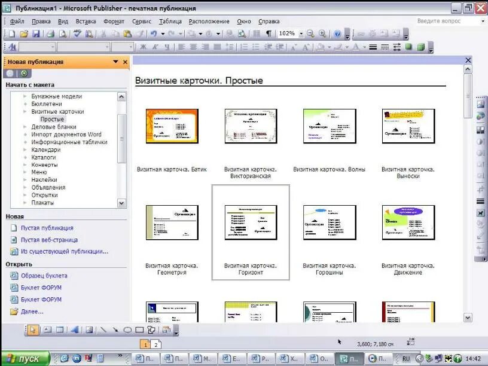The width and height of the screenshot is (488, 366).
Task: Open Help with the blue question icon
Action: (337, 33)
